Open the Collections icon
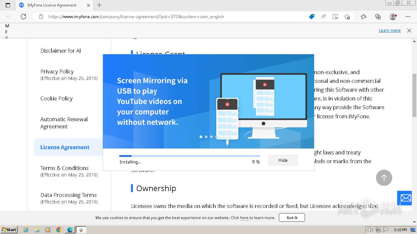417x234 pixels. (378, 17)
